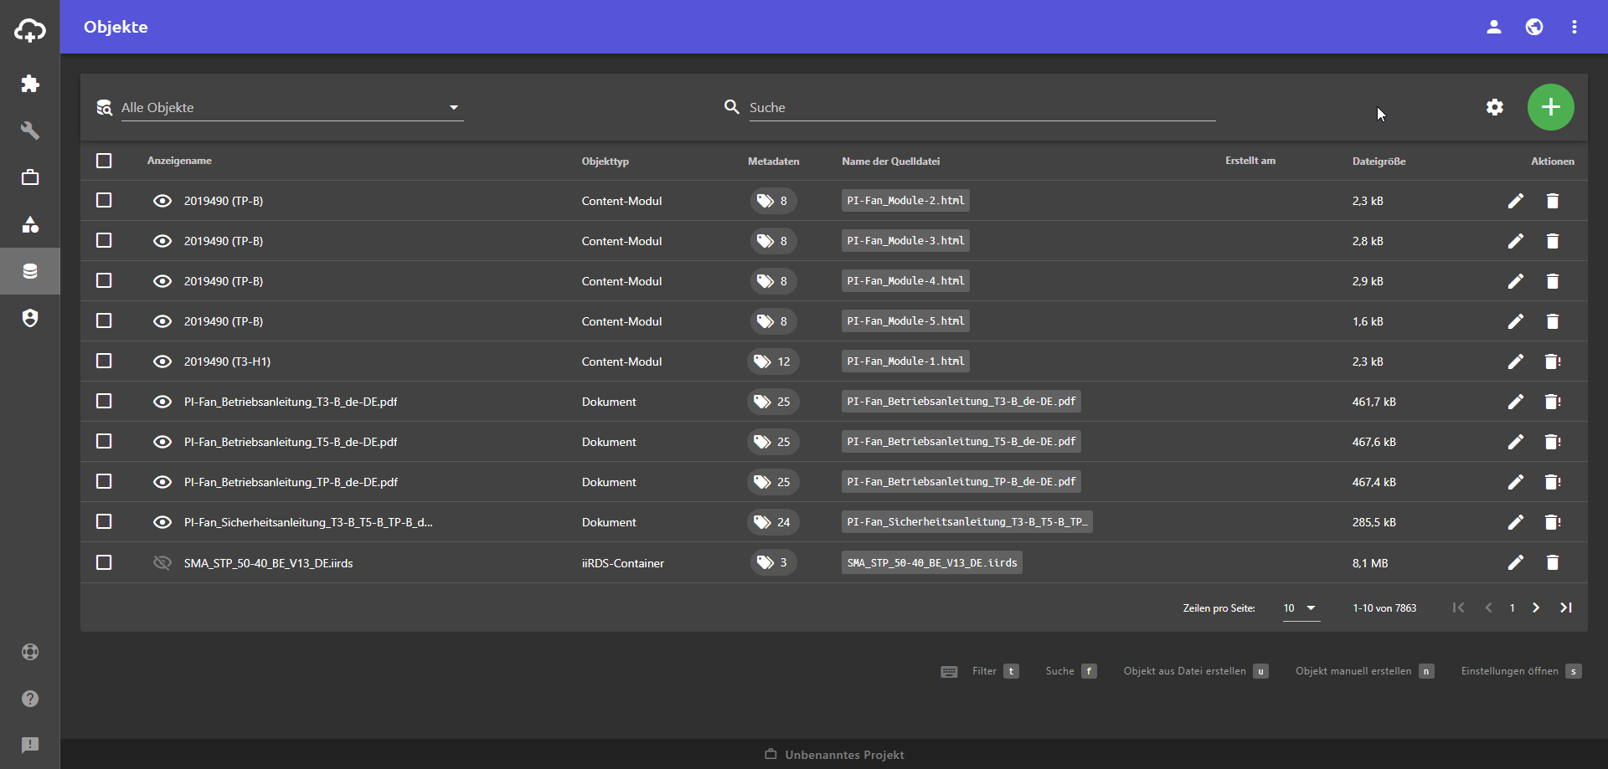Image resolution: width=1608 pixels, height=769 pixels.
Task: Open metadata tags of 2019490 (T3-H1)
Action: [x=773, y=361]
